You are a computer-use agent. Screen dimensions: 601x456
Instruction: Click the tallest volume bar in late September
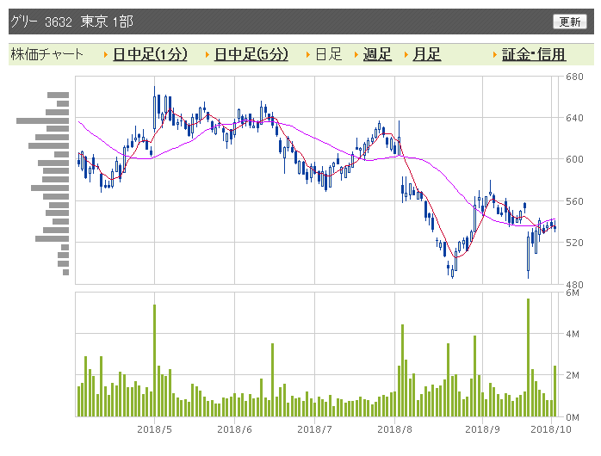[528, 358]
